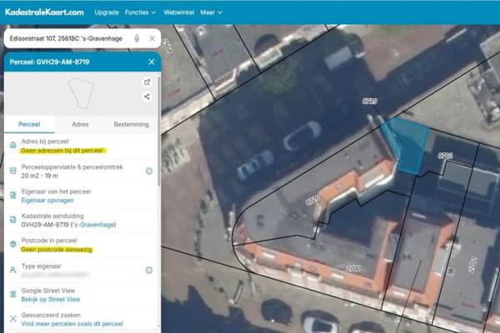Click the microphone voice search icon
Viewport: 500px width, 333px height.
(136, 38)
